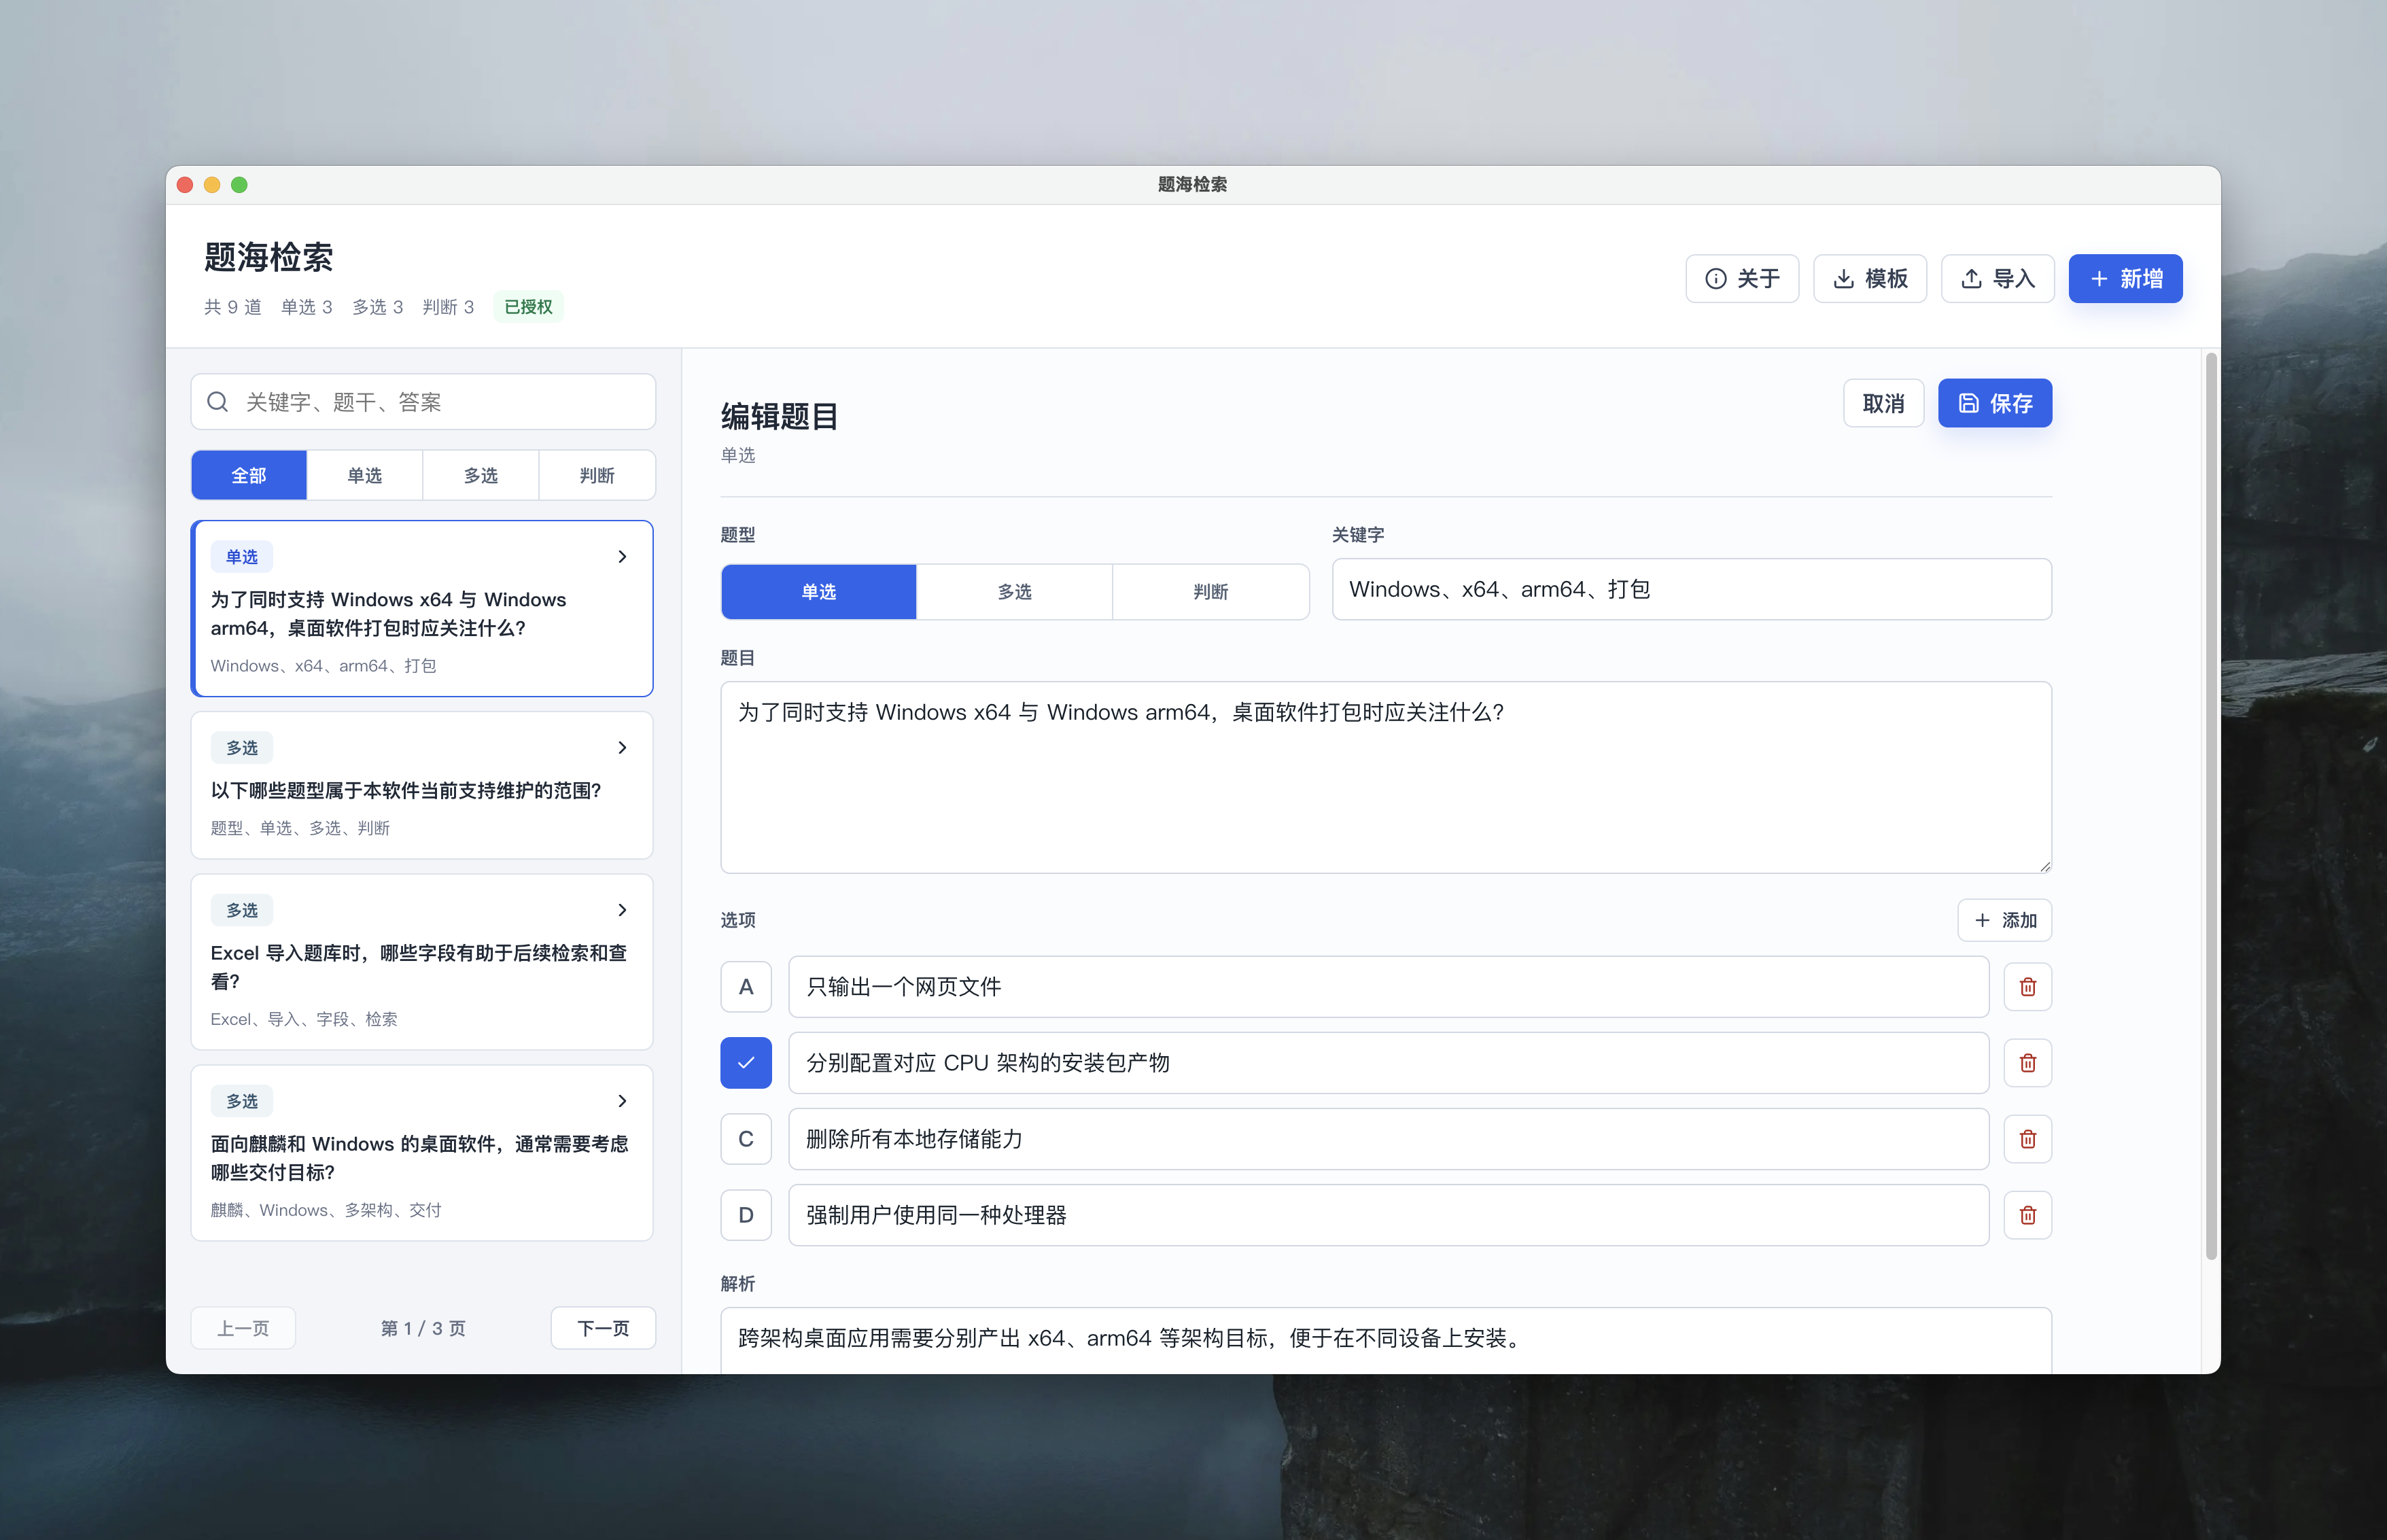Edit option text 只输出一个网页文件

click(x=1388, y=987)
